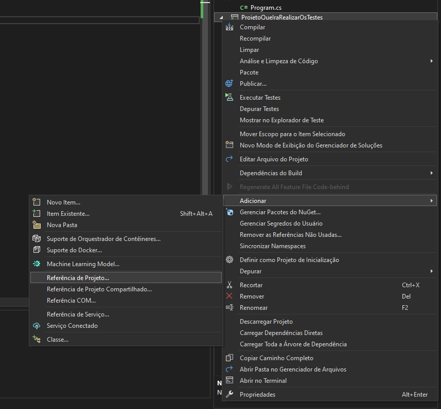
Task: Click the scissors Recortar icon
Action: 230,285
